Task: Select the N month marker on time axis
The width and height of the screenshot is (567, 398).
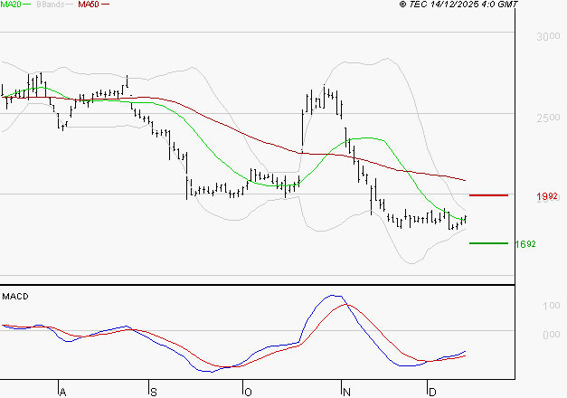Action: click(345, 391)
